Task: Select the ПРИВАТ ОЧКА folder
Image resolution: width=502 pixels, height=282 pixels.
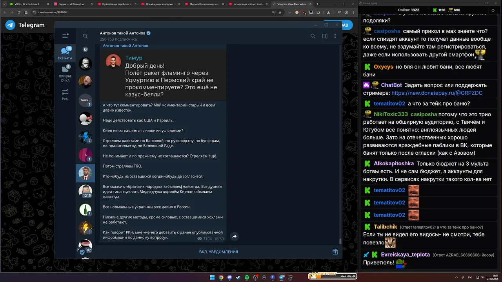Action: (65, 74)
